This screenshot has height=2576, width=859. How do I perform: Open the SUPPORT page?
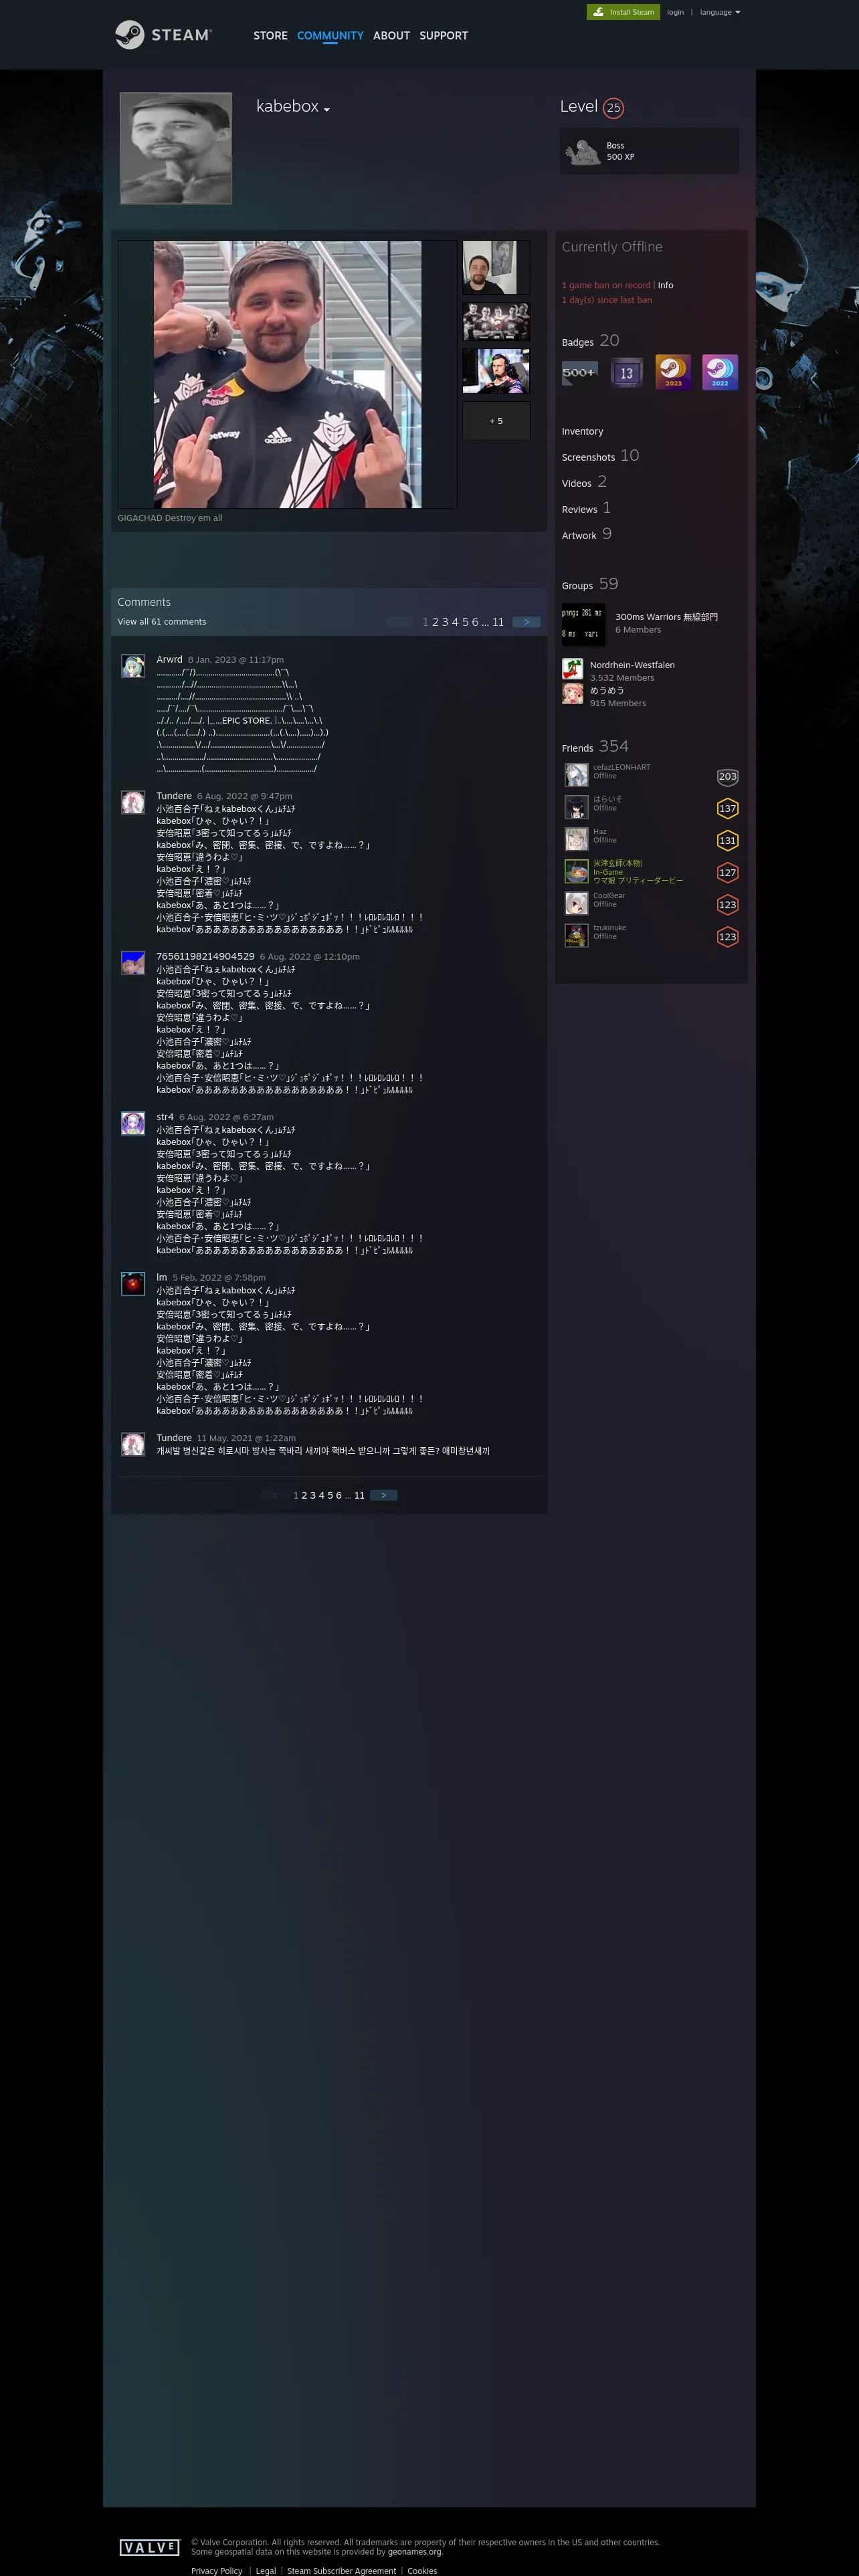(x=443, y=36)
